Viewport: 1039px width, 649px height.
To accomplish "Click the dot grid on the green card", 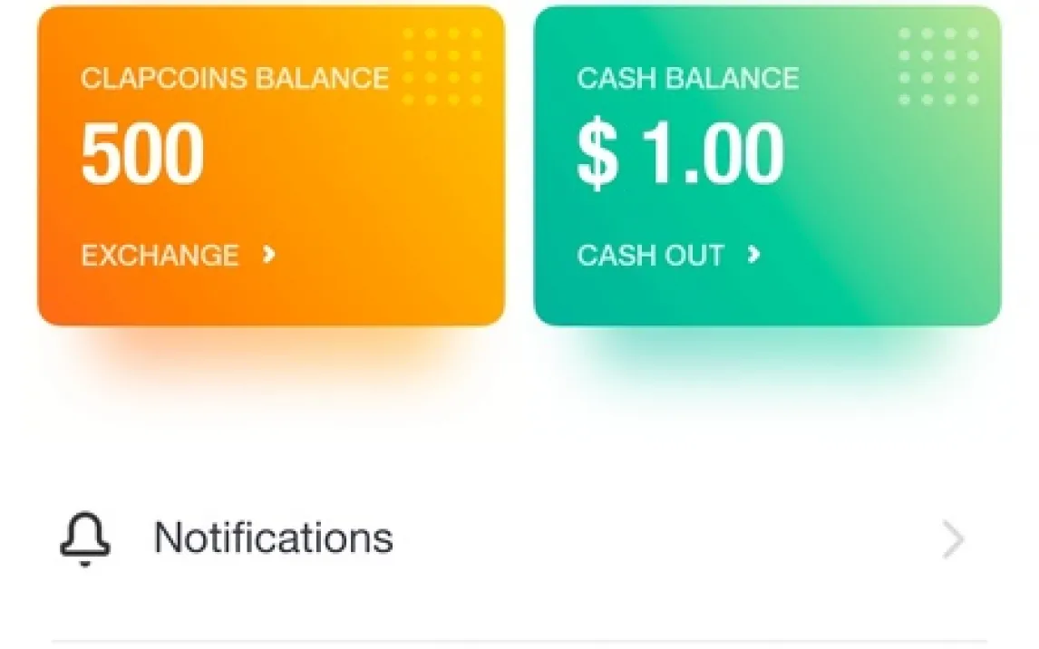I will (938, 66).
